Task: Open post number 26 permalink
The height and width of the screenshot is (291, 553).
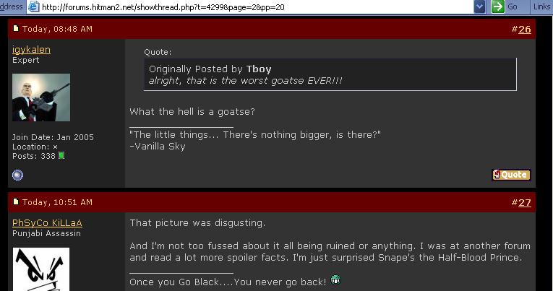Action: (524, 29)
